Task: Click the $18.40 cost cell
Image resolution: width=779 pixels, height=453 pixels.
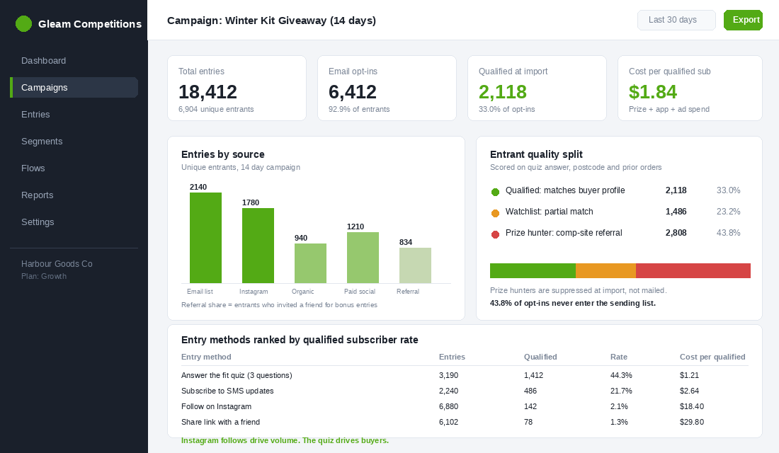Action: (692, 406)
